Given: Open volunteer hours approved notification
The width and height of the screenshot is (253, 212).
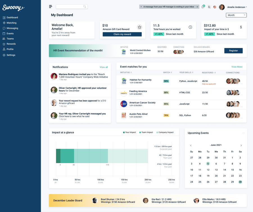Looking at the screenshot, I should click(x=80, y=91).
